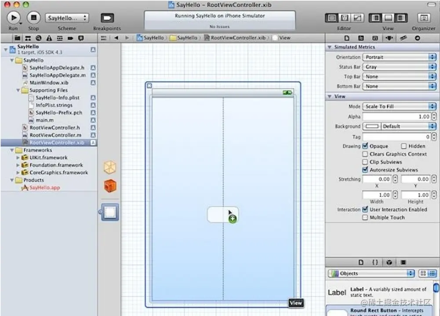
Task: Show the Media library
Action: point(403,262)
